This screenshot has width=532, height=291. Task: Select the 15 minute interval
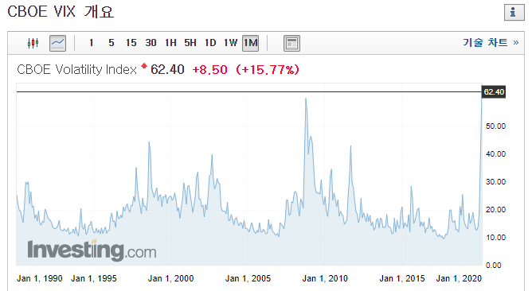pos(131,43)
